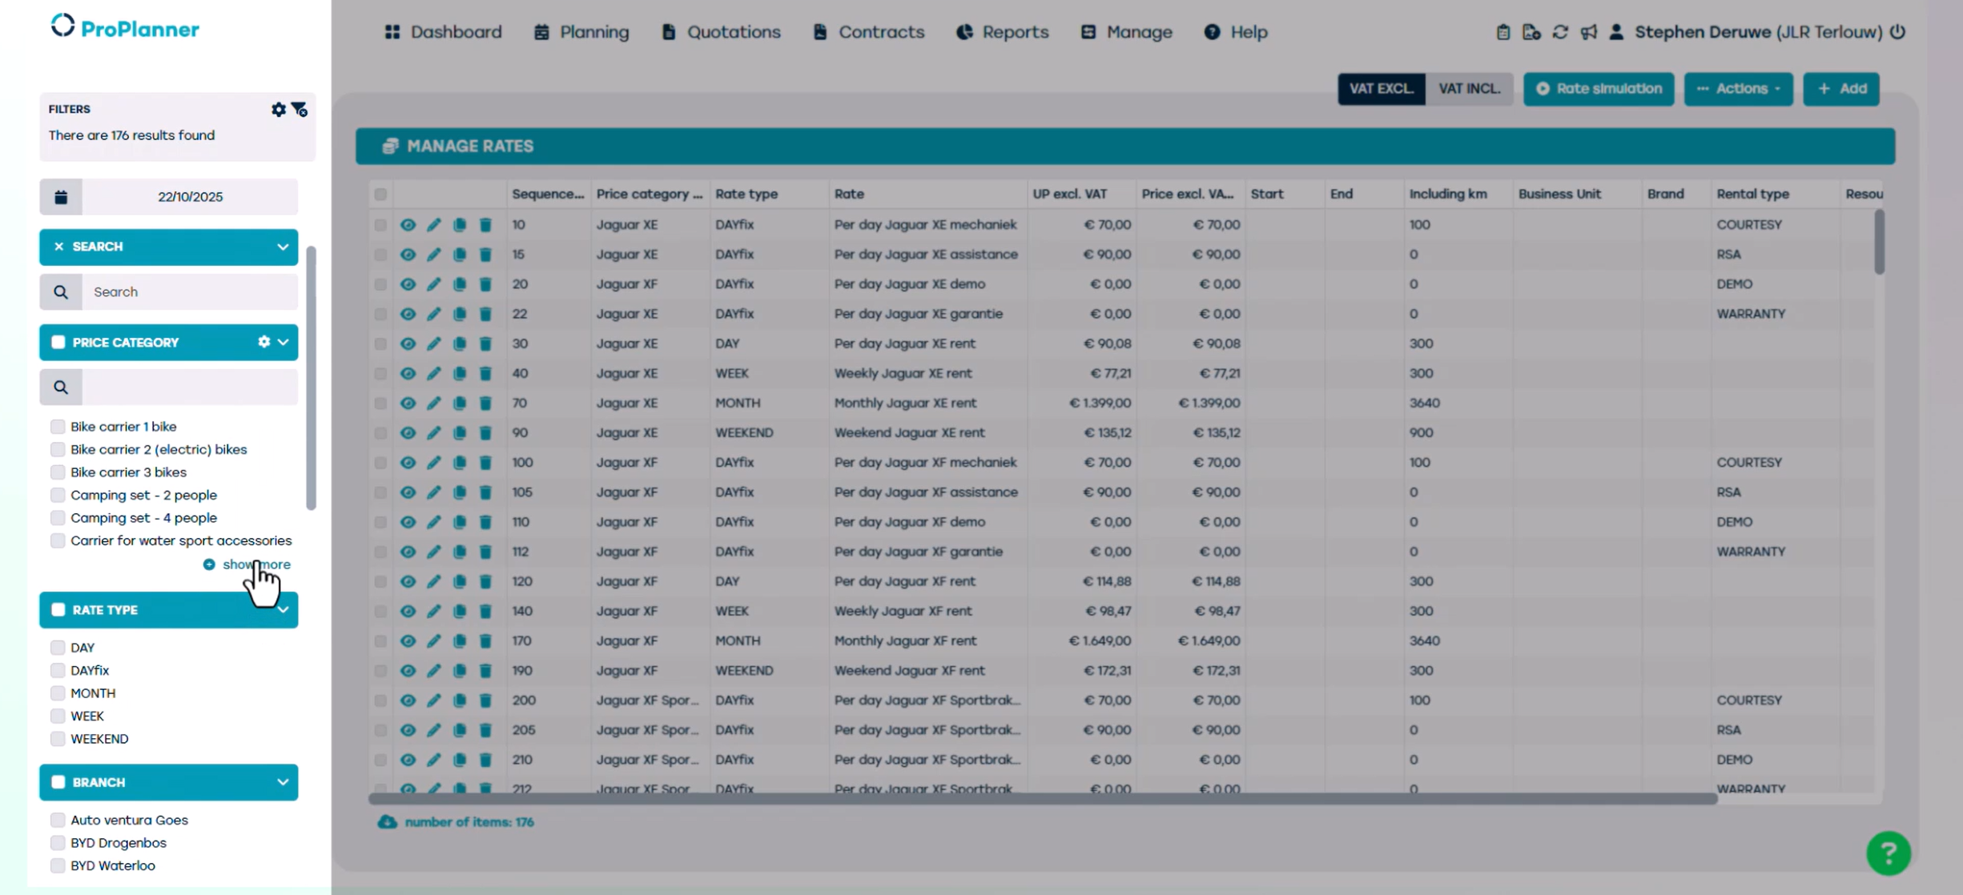The image size is (1963, 895).
Task: Click the horizontal scrollbar below the table
Action: (1041, 799)
